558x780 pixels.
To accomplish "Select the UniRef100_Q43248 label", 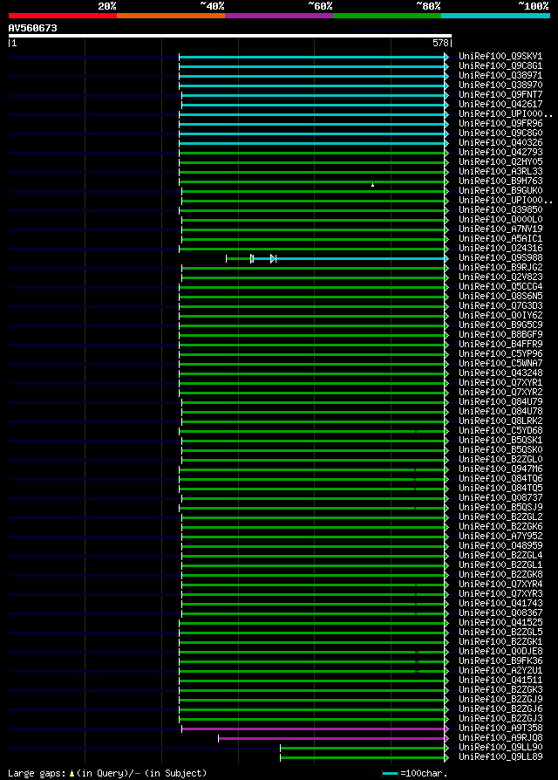I will tap(500, 373).
